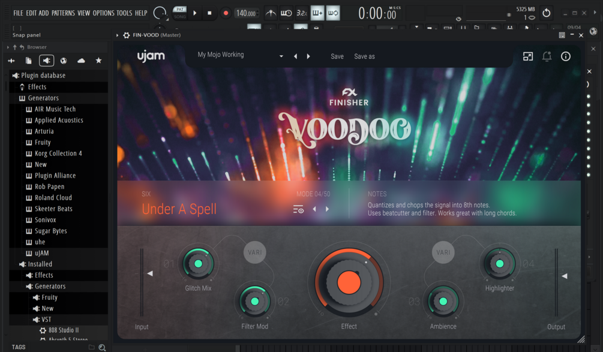Click the Ambience knob
This screenshot has height=352, width=603.
click(443, 302)
